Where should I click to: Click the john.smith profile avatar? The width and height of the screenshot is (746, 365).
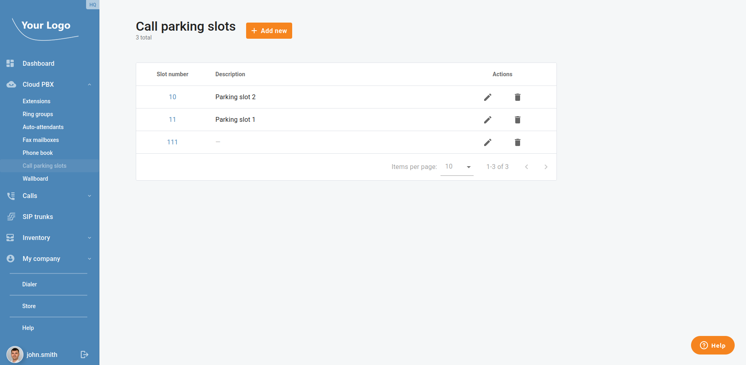(x=15, y=355)
